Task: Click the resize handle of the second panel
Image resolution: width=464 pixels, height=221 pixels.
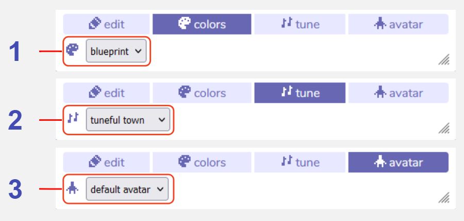Action: point(444,129)
